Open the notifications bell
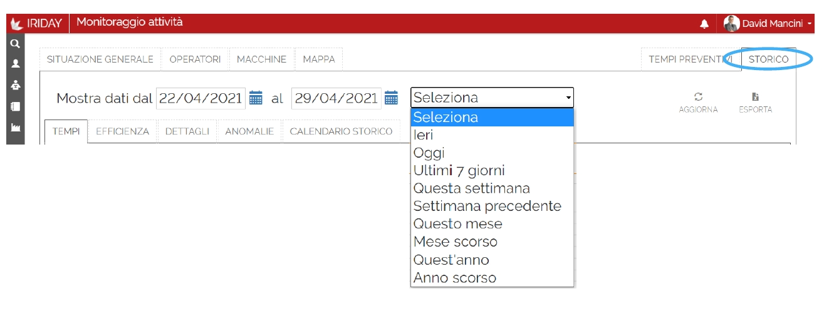Viewport: 824px width, 311px height. 704,24
